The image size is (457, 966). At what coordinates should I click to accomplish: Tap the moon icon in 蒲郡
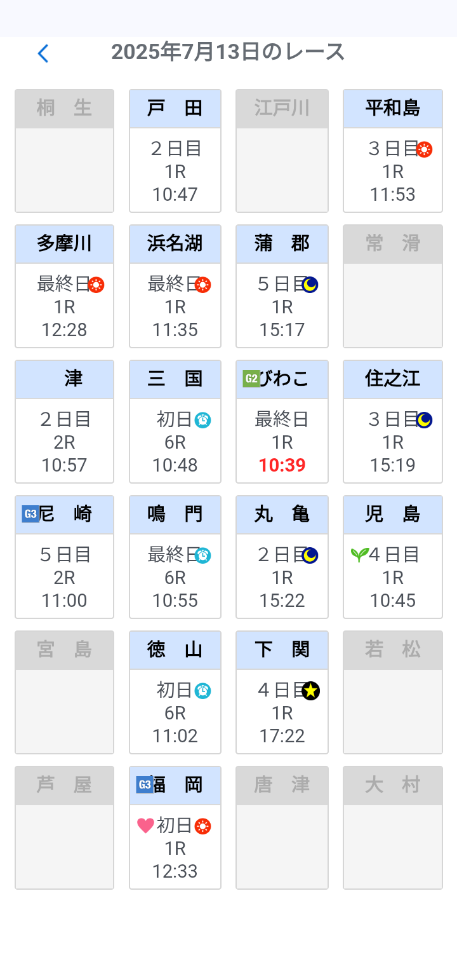pos(310,285)
